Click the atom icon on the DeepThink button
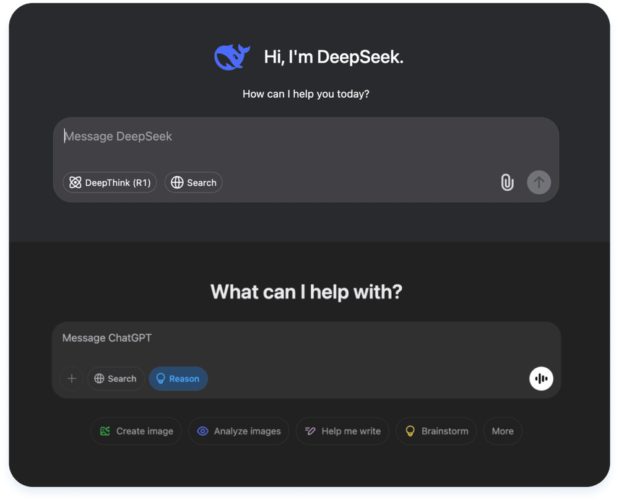The image size is (619, 502). click(76, 183)
